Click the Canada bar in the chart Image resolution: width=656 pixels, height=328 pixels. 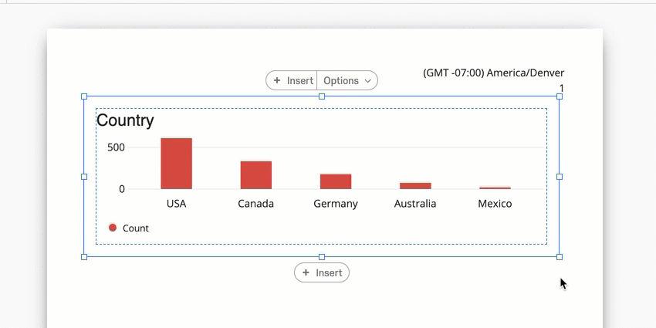255,175
